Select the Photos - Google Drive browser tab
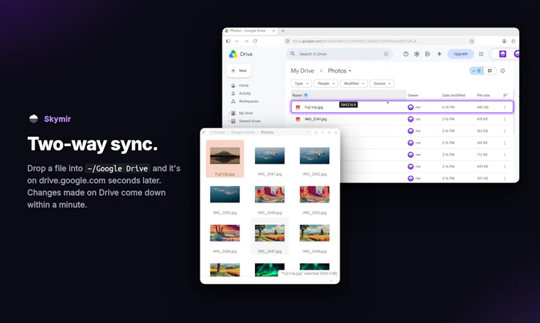Screen dimensions: 540x323 point(249,31)
